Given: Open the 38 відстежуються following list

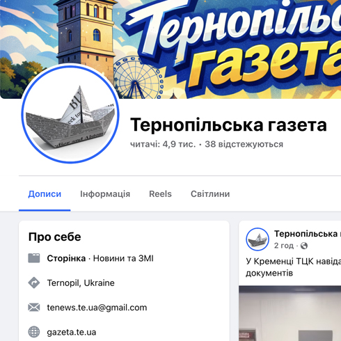Looking at the screenshot, I should tap(244, 144).
